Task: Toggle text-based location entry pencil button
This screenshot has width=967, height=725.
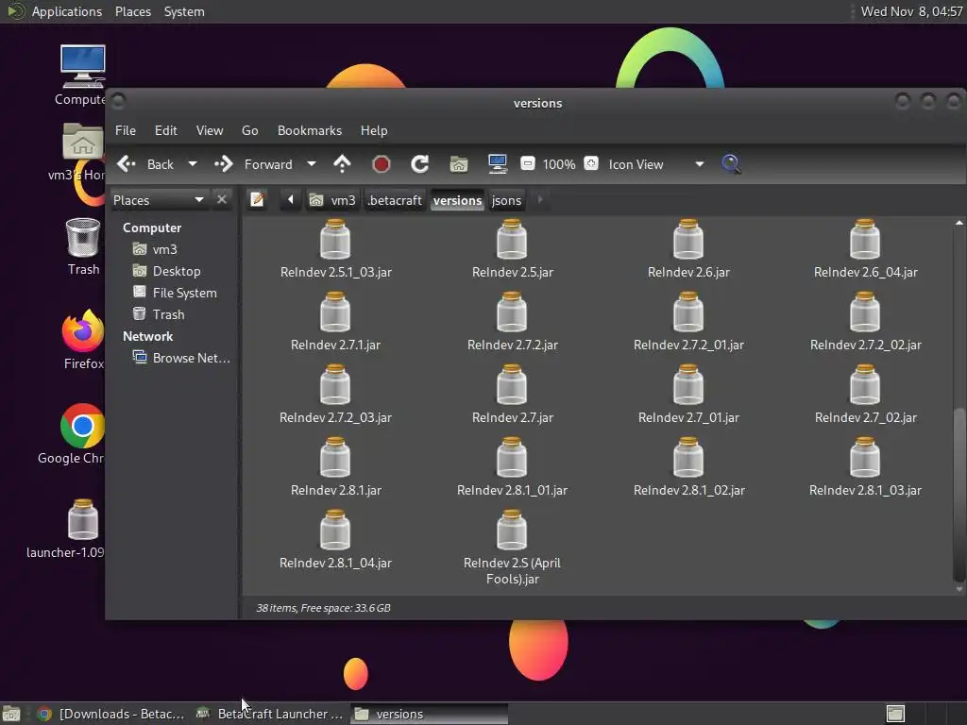Action: click(x=257, y=200)
